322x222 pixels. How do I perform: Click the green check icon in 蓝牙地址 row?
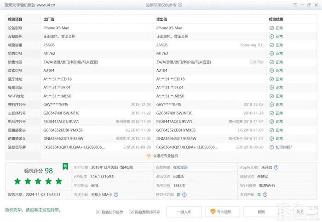[x=272, y=79]
